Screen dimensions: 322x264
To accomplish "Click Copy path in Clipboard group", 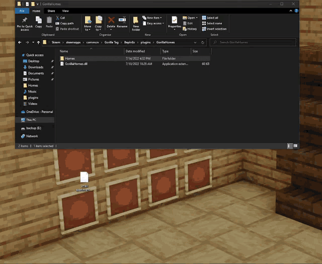I will (x=64, y=23).
